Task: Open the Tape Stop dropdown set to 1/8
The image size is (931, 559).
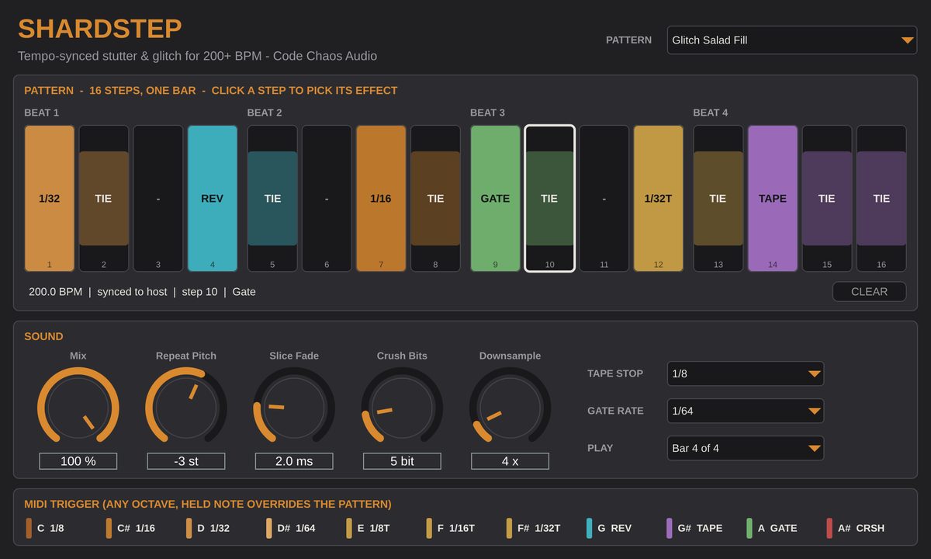Action: click(745, 373)
